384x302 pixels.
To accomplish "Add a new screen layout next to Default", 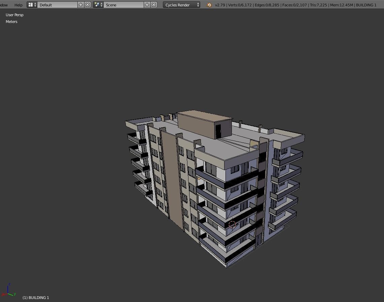I will pyautogui.click(x=81, y=5).
